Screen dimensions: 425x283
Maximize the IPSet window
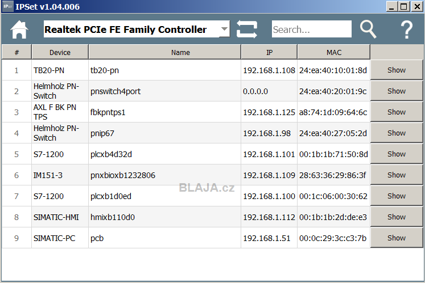[404, 6]
